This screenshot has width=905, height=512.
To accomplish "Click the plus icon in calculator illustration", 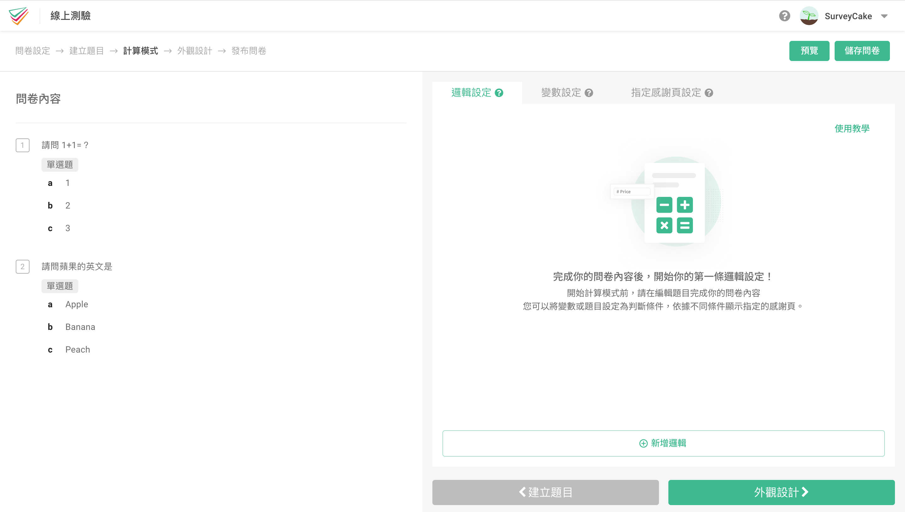I will click(685, 205).
